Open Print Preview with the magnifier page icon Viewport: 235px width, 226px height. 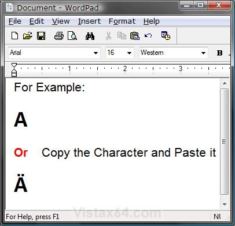click(x=72, y=36)
